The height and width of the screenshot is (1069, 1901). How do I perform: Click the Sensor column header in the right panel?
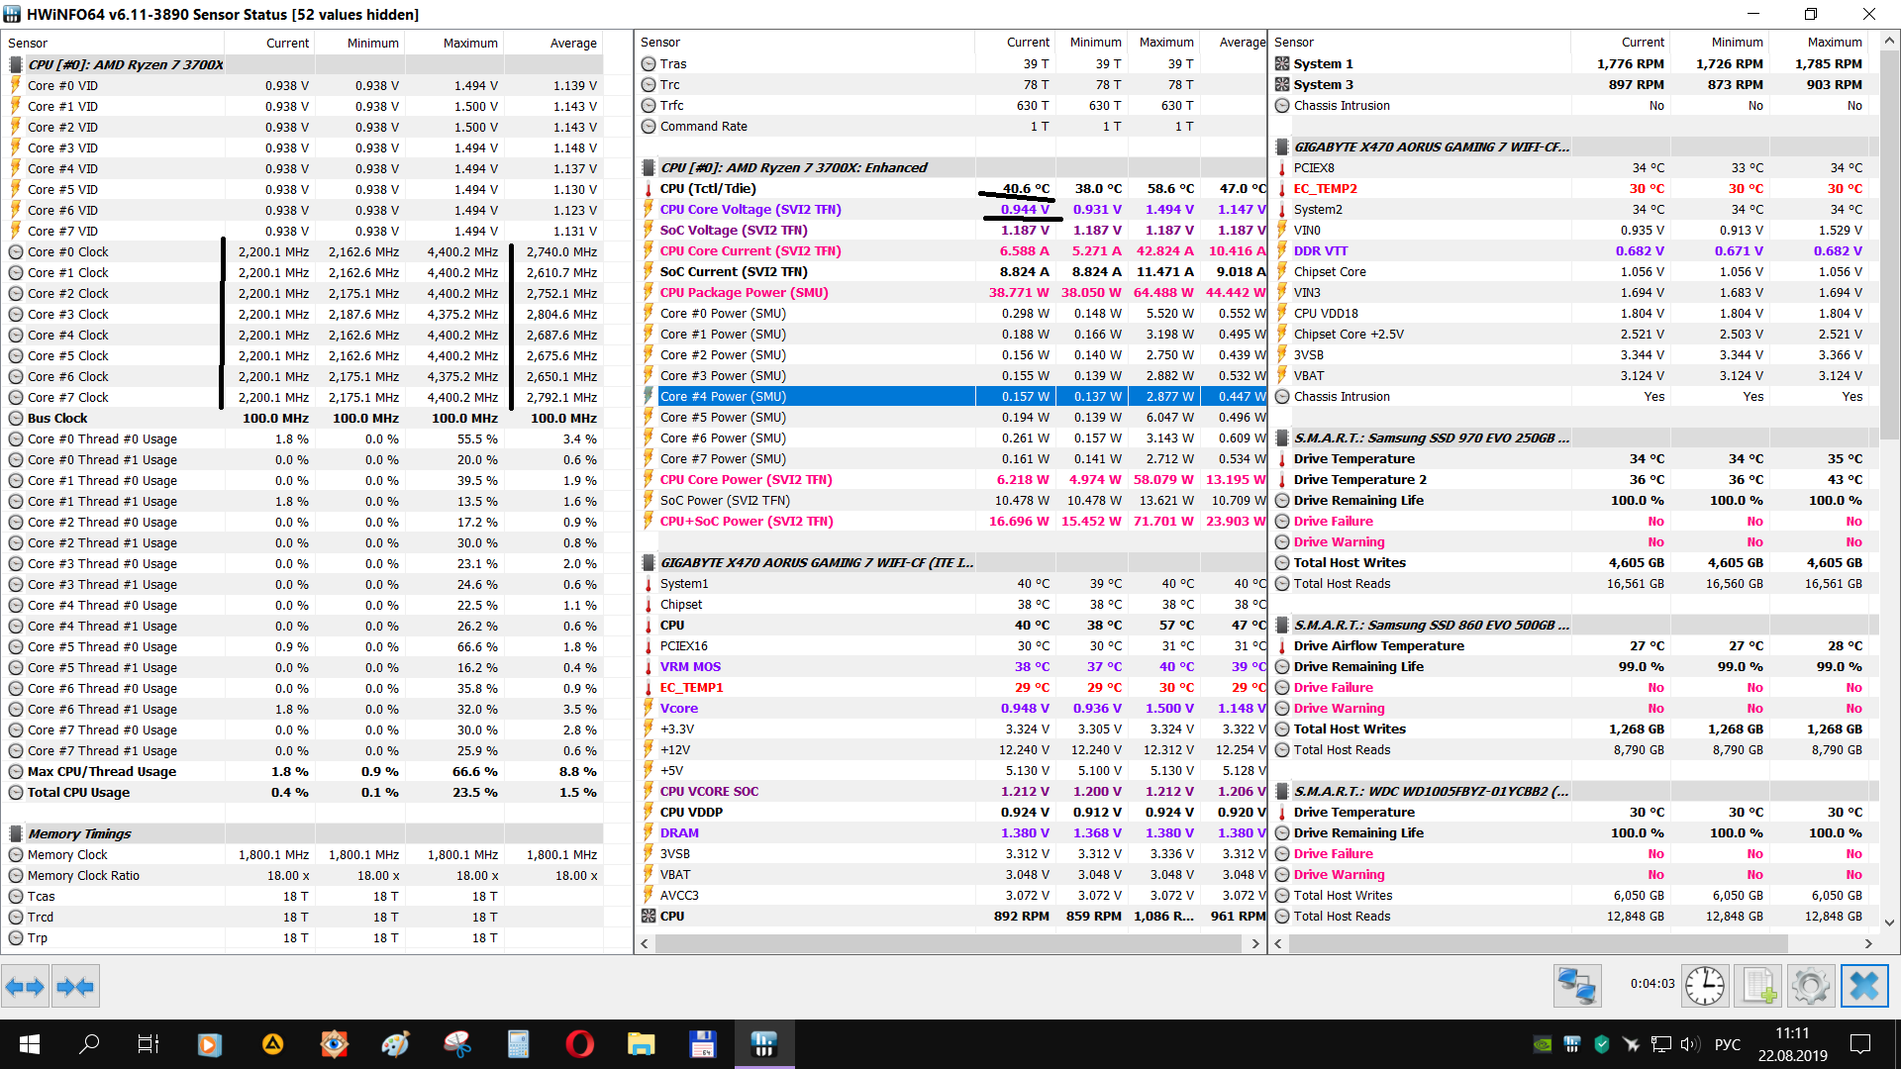click(1293, 43)
